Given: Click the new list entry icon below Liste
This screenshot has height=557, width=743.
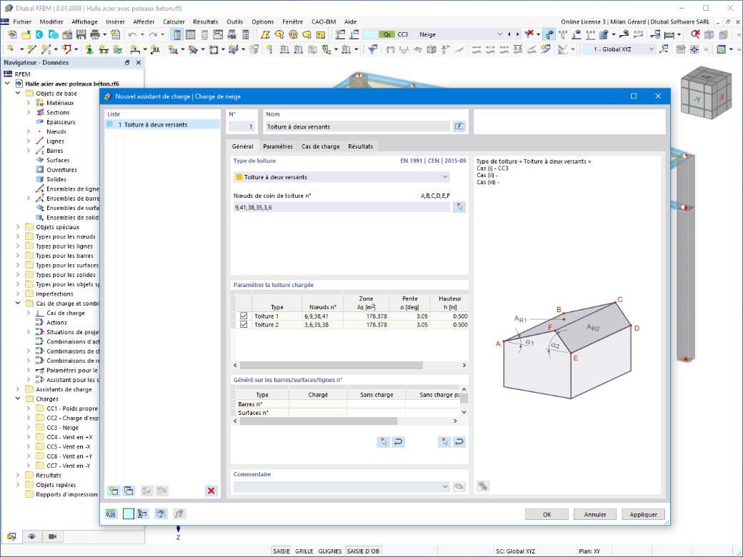Looking at the screenshot, I should click(114, 491).
